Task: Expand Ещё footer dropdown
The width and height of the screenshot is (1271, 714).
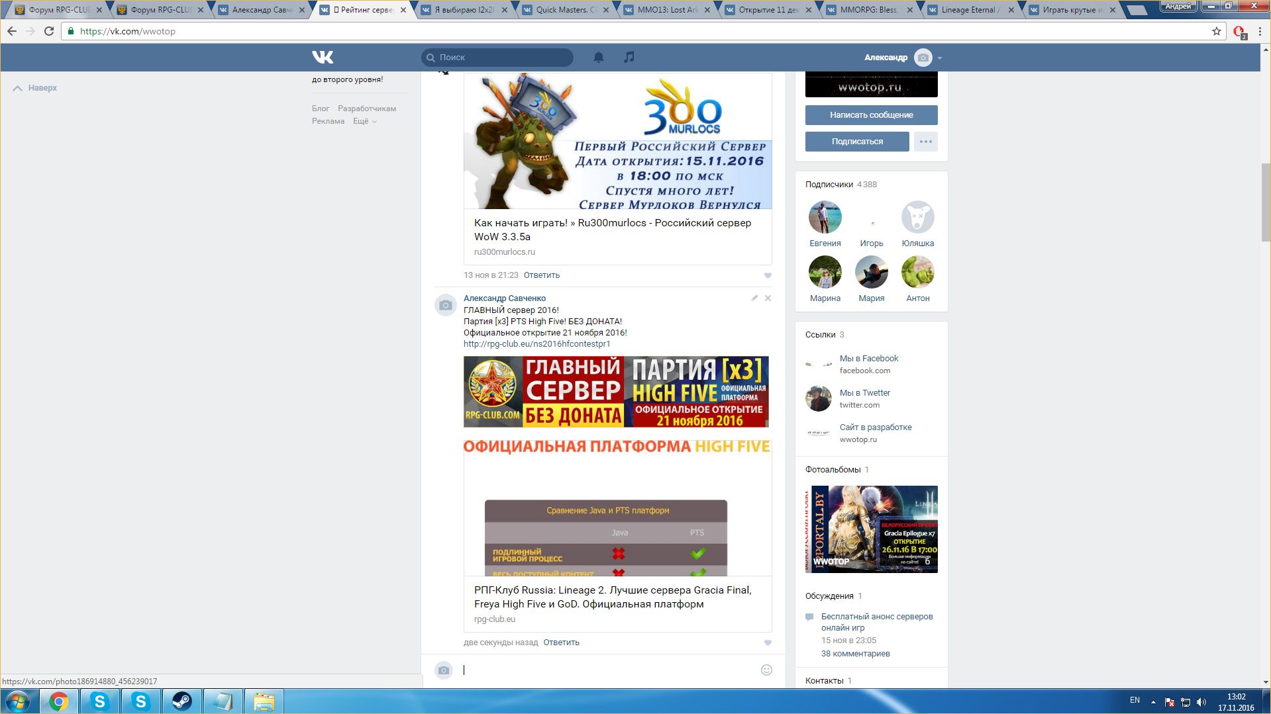Action: tap(365, 121)
